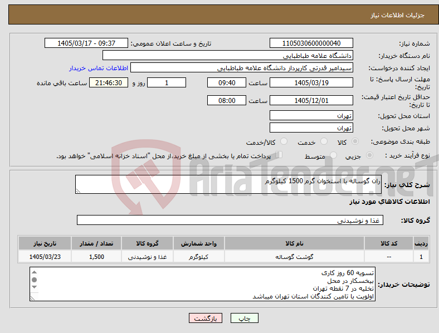
Task: Click the جزئیات اطلاعات نیاز header title
Action: (x=398, y=15)
